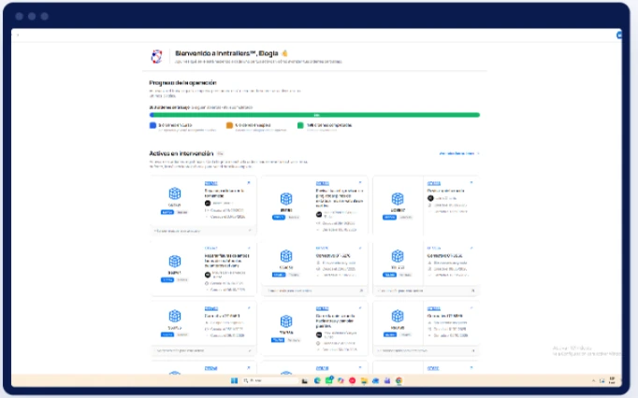The height and width of the screenshot is (398, 638).
Task: Open the order ID link in top-middle card
Action: [322, 183]
